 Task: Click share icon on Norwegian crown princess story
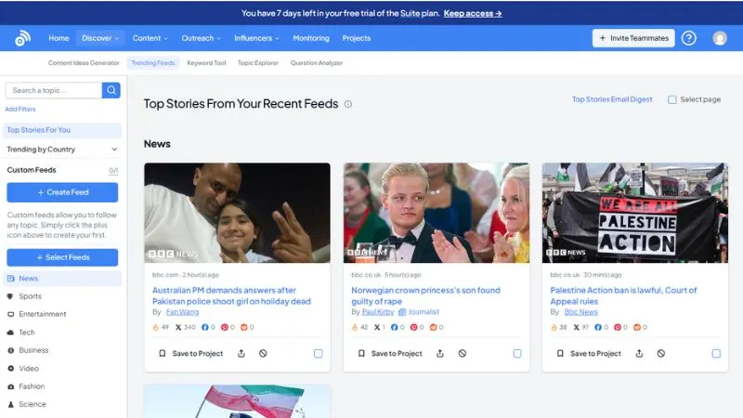[440, 354]
